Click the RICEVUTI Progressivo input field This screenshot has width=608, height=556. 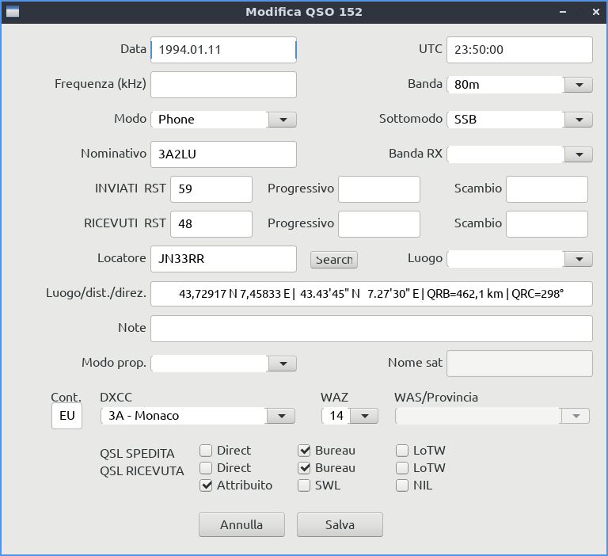point(379,224)
